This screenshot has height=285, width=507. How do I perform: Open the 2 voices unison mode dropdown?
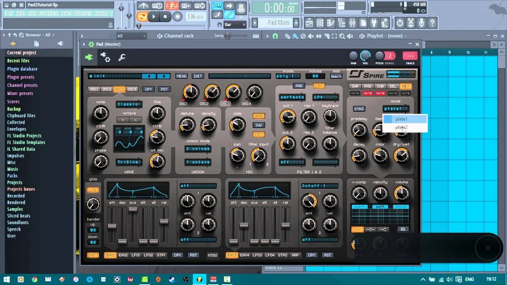point(198,149)
